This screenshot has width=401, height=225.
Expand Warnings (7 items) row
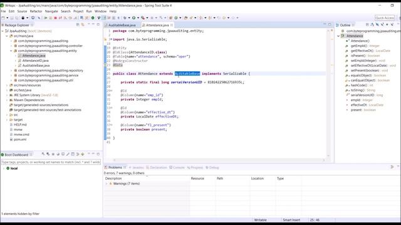point(107,184)
